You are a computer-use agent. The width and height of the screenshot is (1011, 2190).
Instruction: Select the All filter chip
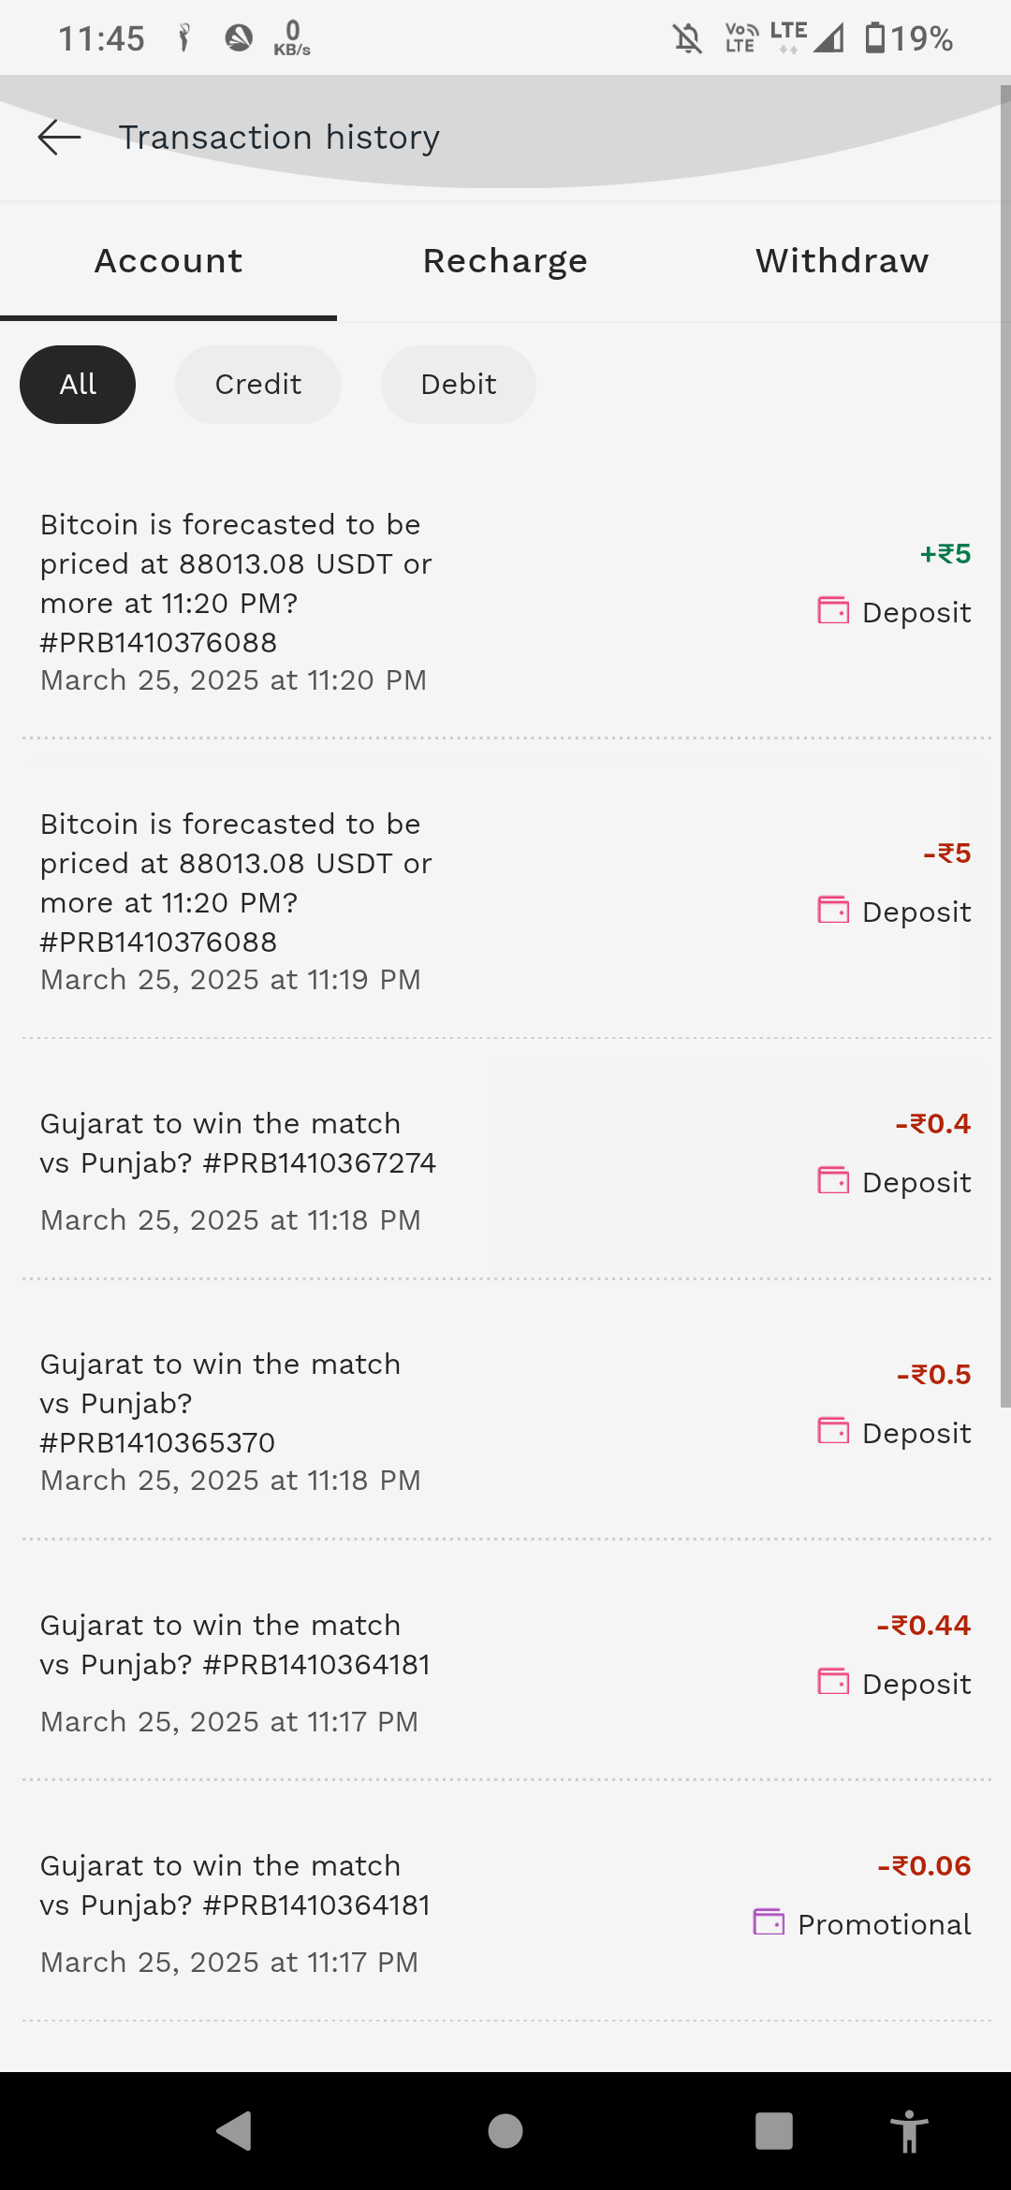pos(78,385)
